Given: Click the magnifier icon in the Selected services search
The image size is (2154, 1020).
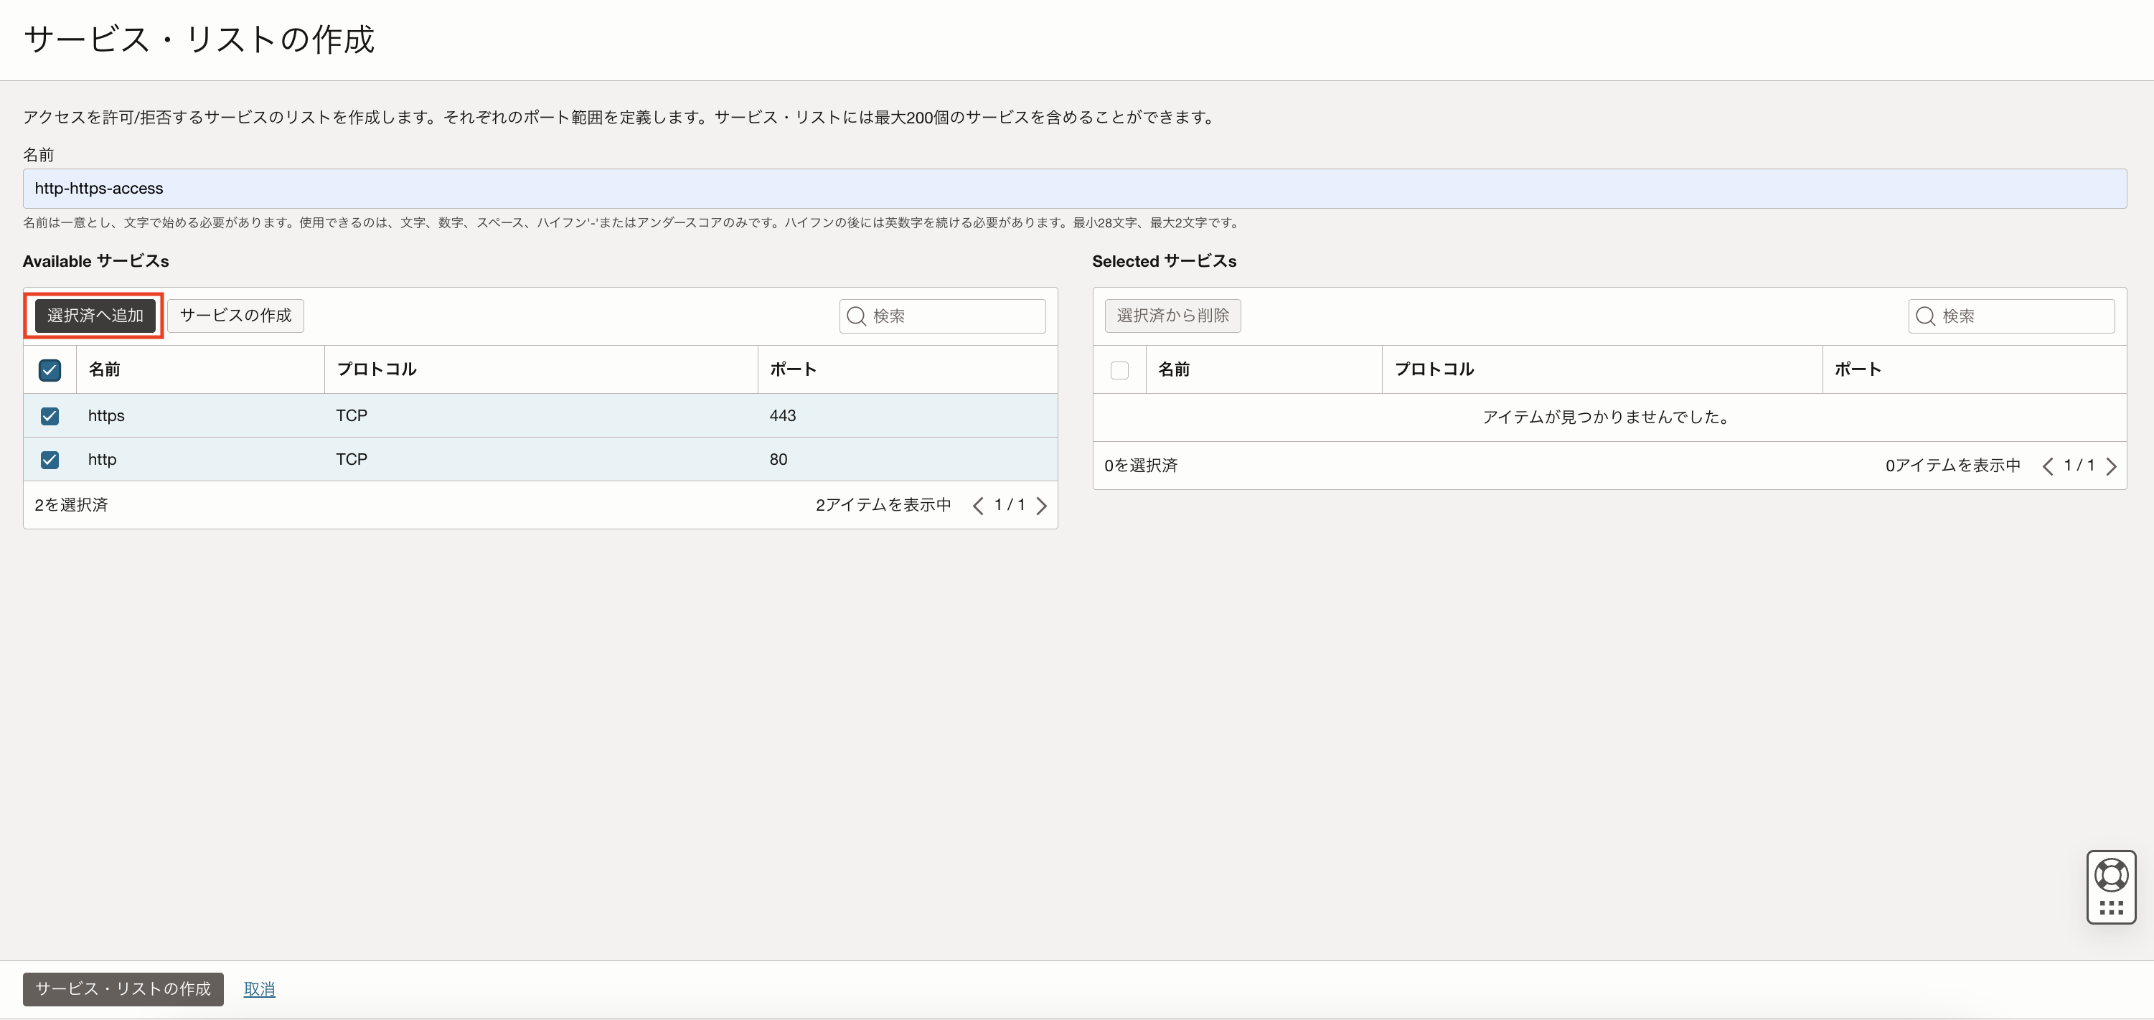Looking at the screenshot, I should click(1925, 316).
